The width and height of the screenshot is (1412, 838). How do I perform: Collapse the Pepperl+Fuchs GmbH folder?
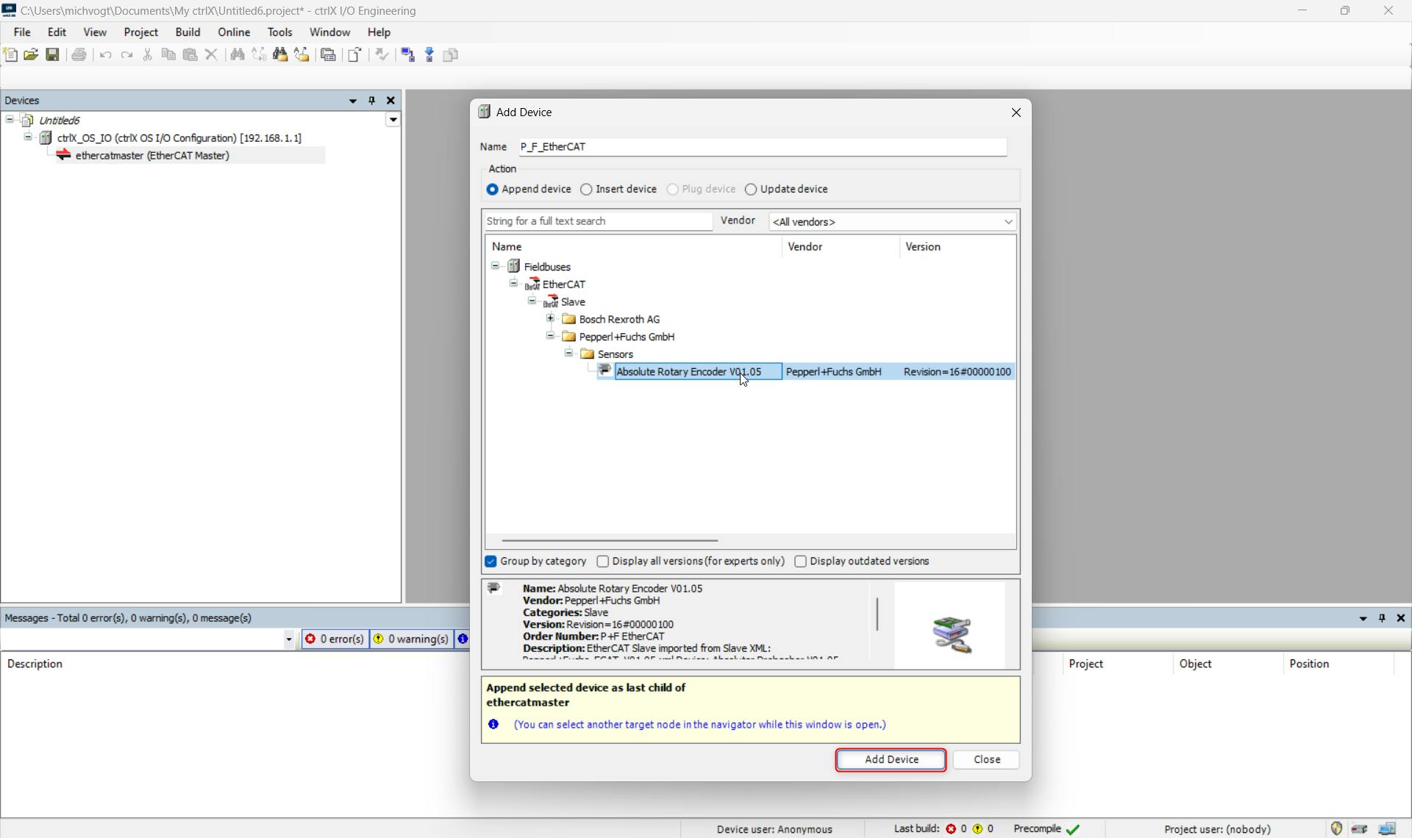[550, 337]
